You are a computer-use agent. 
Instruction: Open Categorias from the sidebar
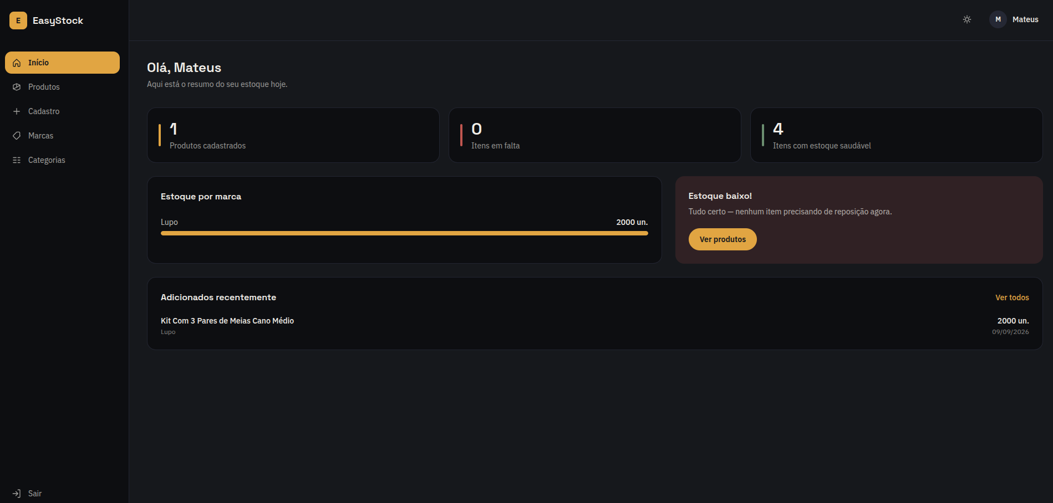click(62, 160)
